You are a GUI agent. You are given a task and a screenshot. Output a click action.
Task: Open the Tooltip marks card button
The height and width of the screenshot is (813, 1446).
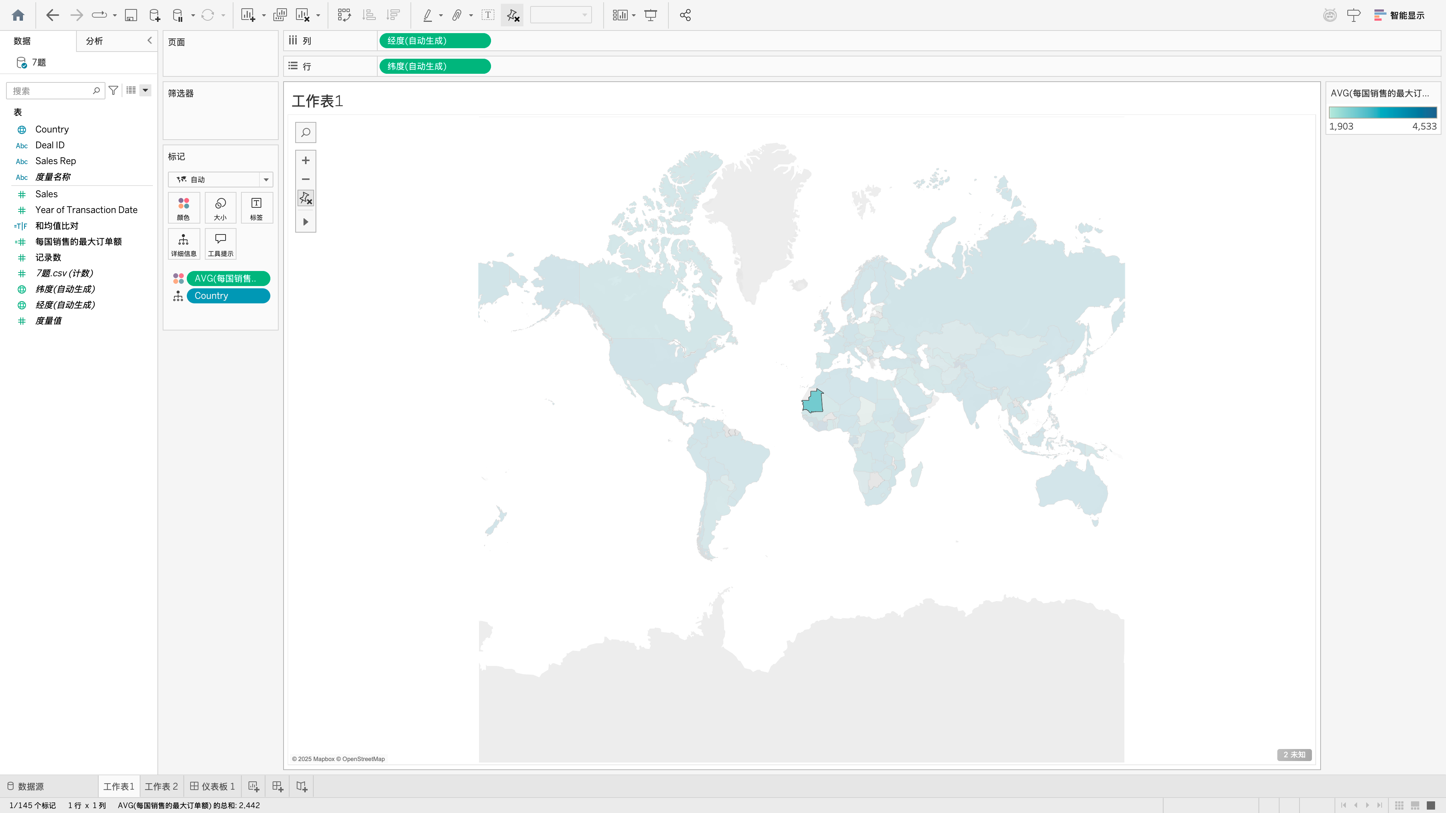[220, 244]
